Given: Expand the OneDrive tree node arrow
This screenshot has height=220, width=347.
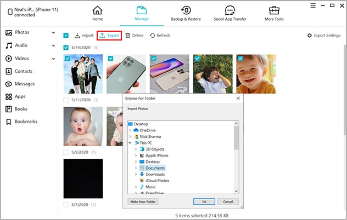Looking at the screenshot, I should pos(130,130).
